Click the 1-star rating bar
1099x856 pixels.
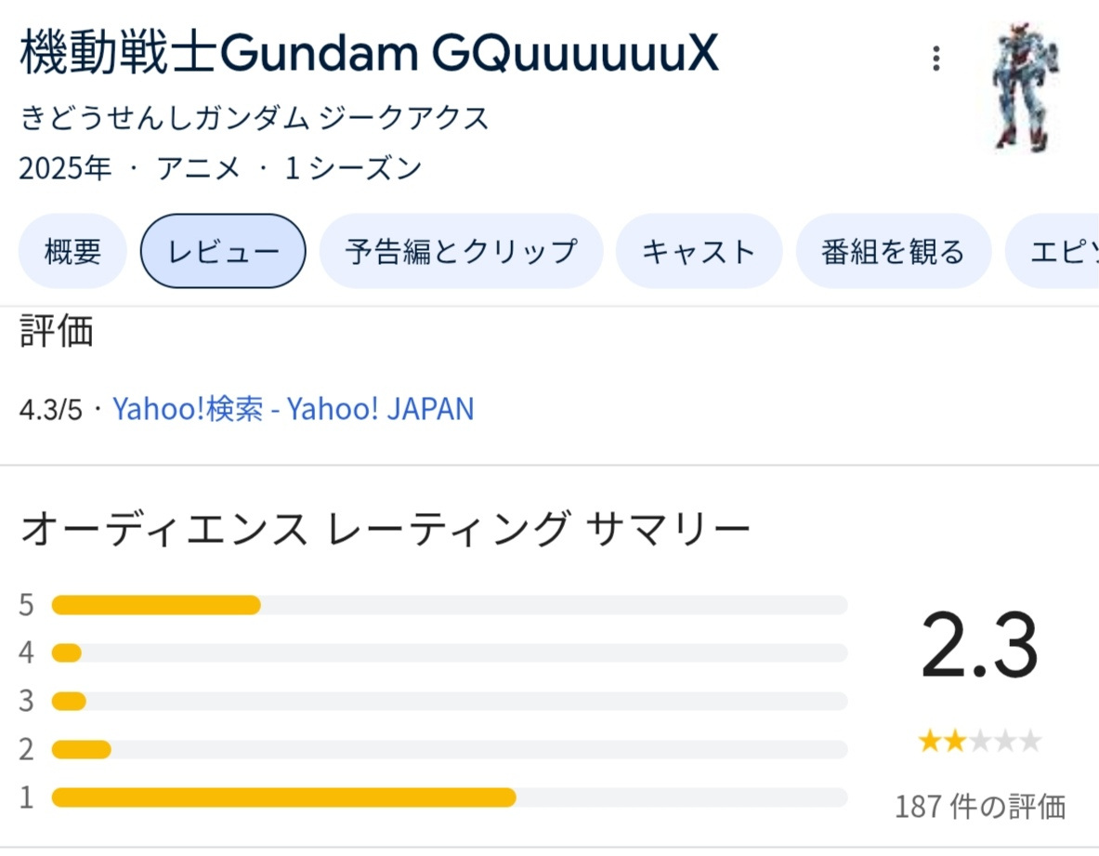point(450,797)
